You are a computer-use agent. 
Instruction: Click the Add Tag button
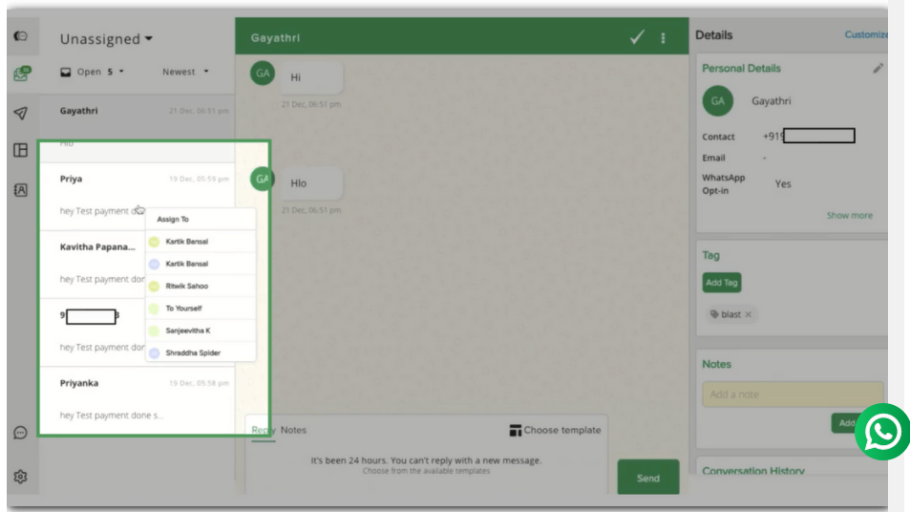(721, 283)
